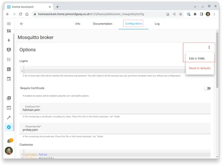Click the Options section heading
Screen dimensions: 222x165
click(28, 50)
